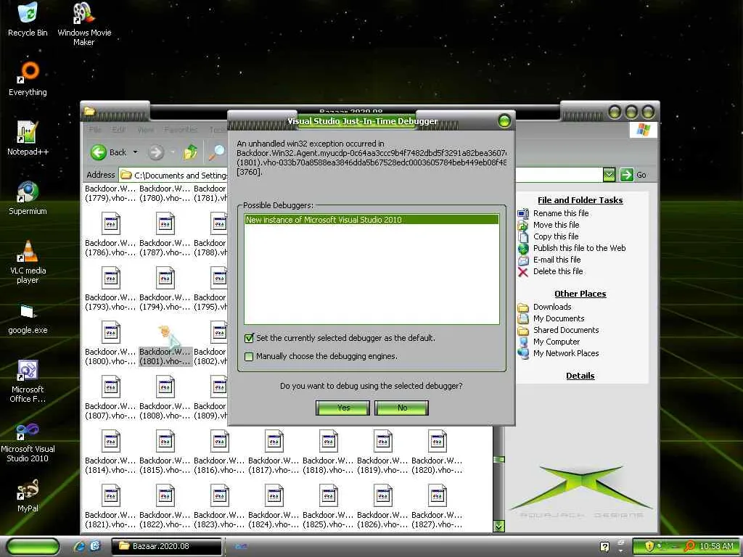743x557 pixels.
Task: Click No to decline debugging
Action: click(x=401, y=408)
